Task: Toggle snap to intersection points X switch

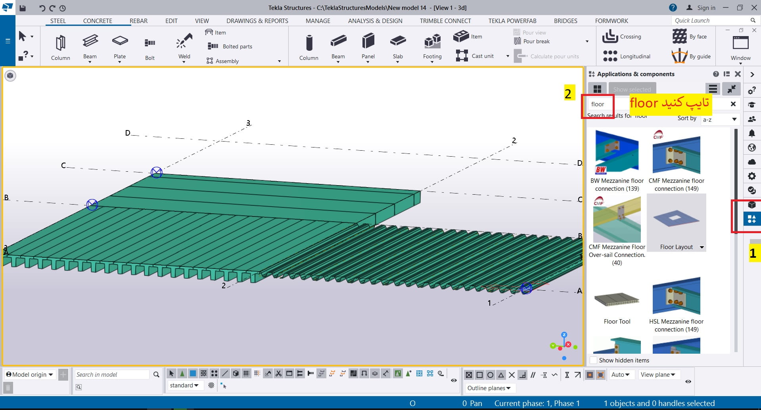Action: click(512, 375)
